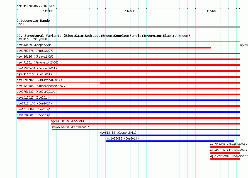Click the dgv7413n100 (Coe2014) label
248x178 pixels.
pos(68,121)
